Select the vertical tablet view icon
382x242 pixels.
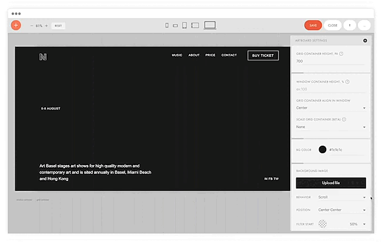tap(185, 25)
